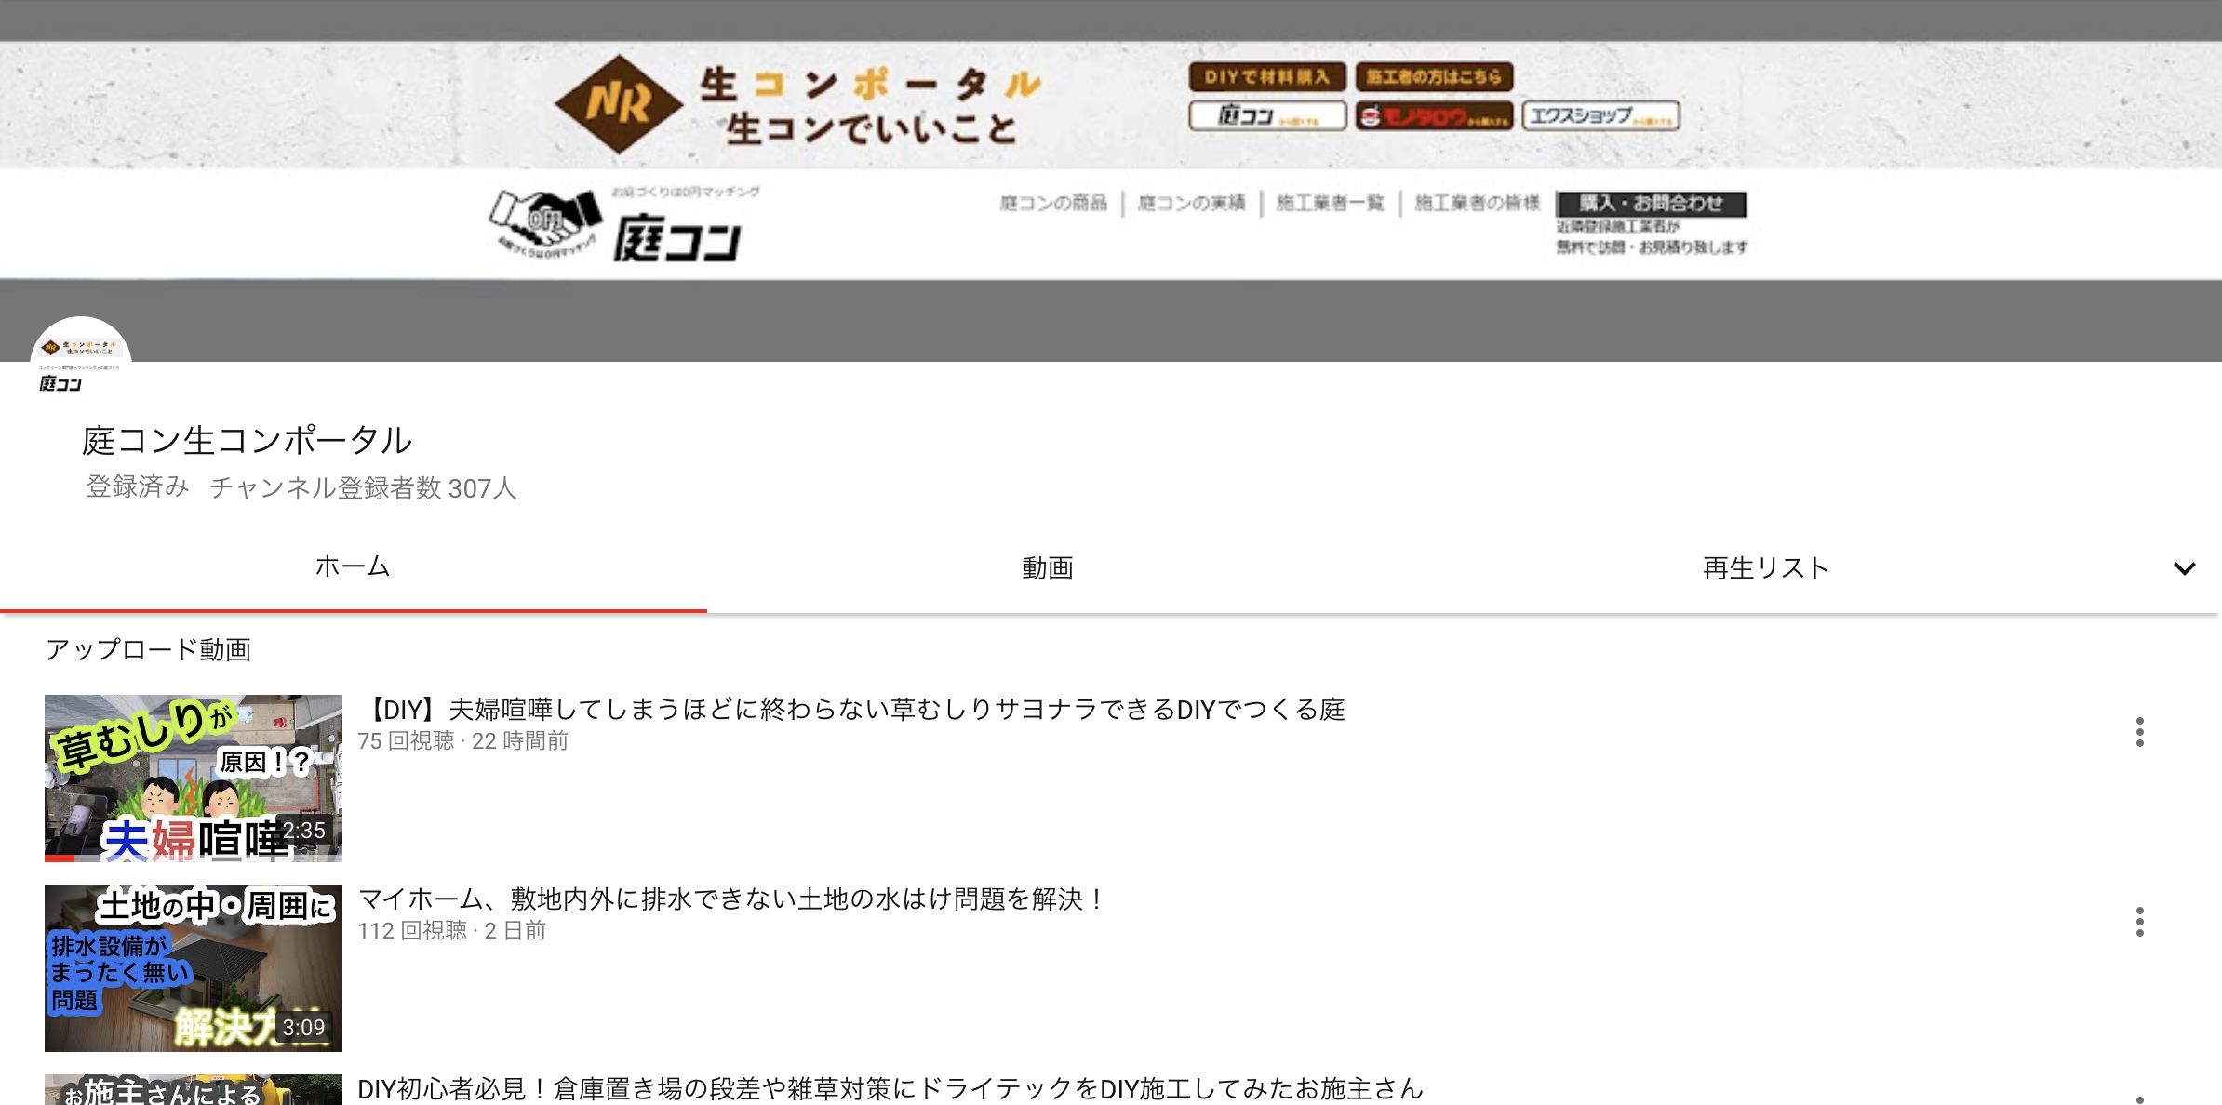Open options menu for マイホーム排水 video
Image resolution: width=2222 pixels, height=1105 pixels.
(2140, 922)
